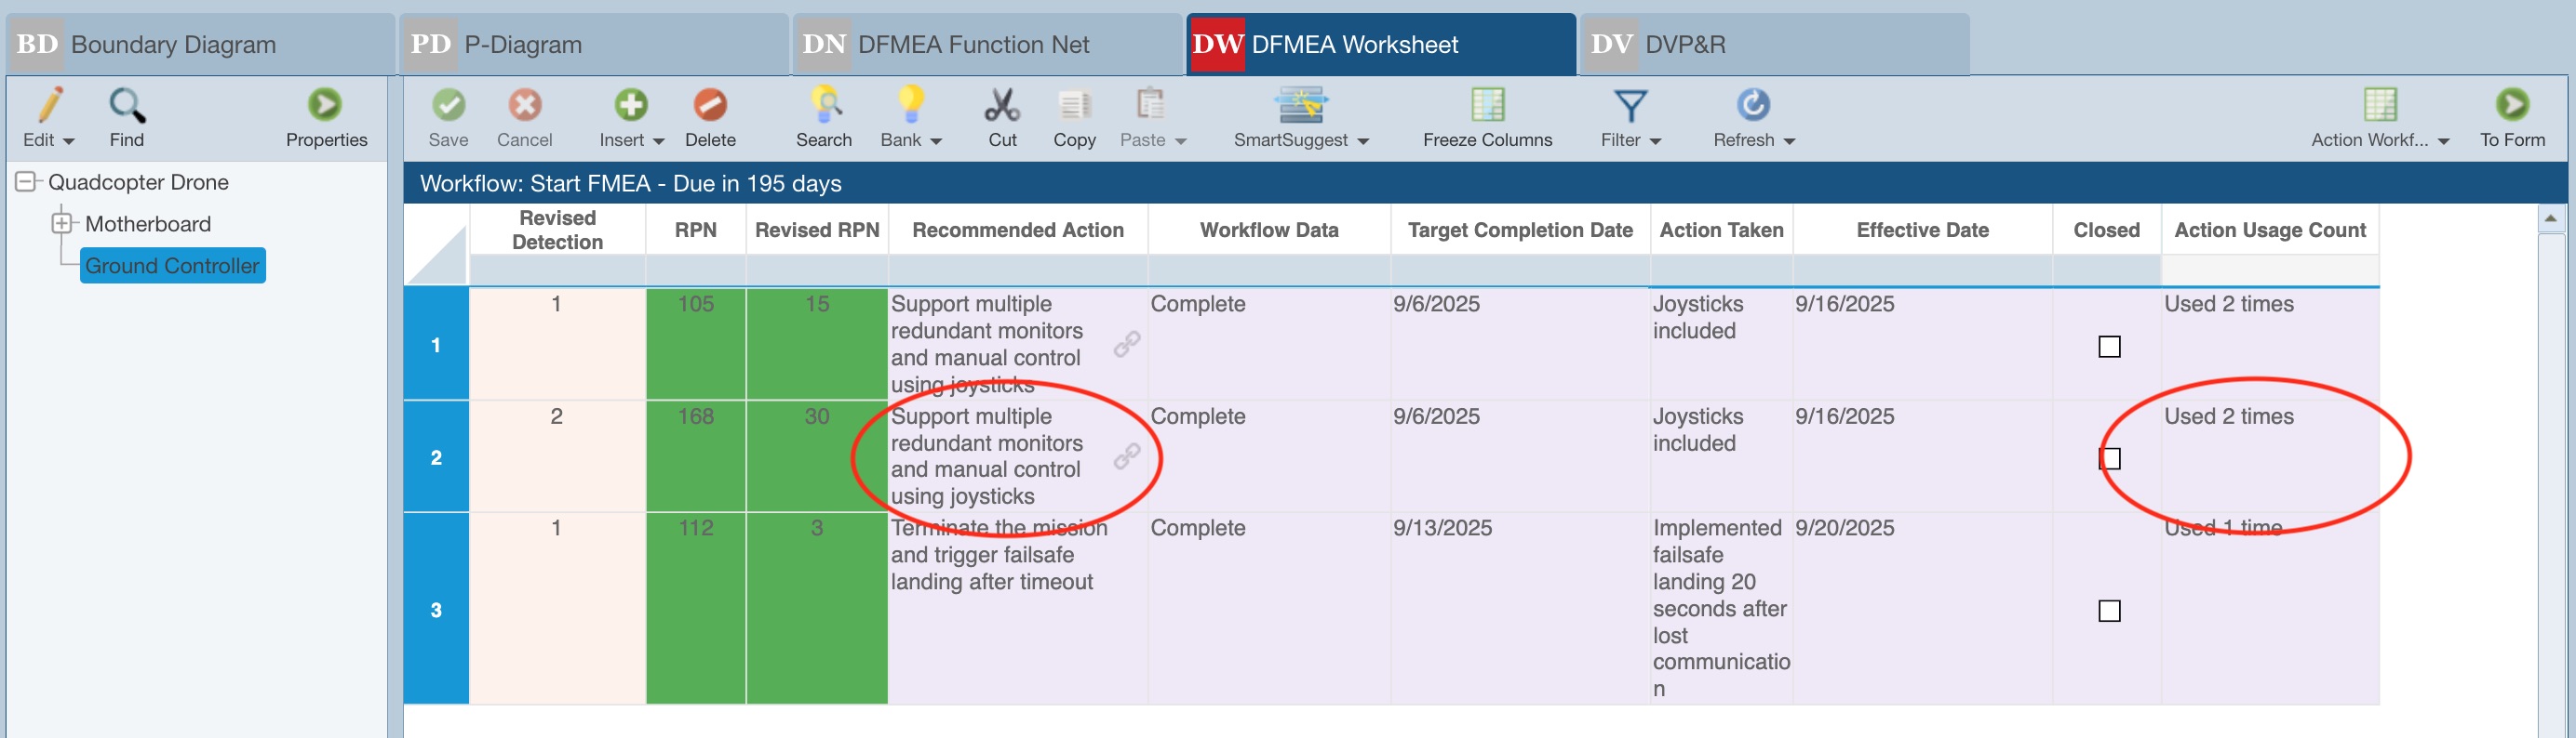This screenshot has width=2576, height=738.
Task: Switch to the Boundary Diagram tab
Action: pyautogui.click(x=173, y=45)
